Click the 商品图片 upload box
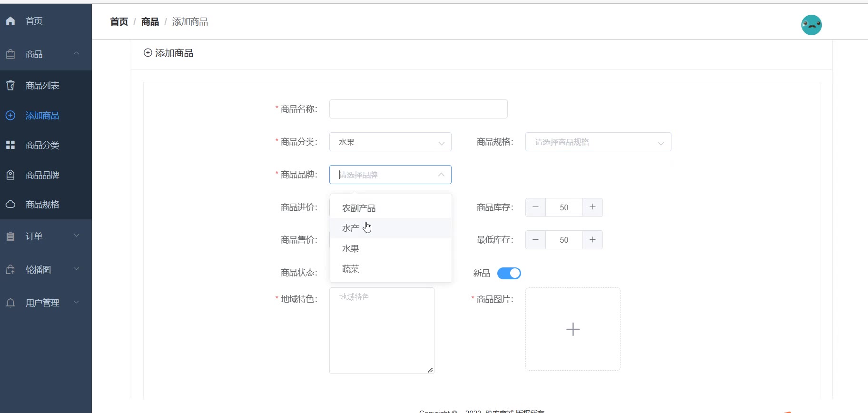Image resolution: width=868 pixels, height=413 pixels. pyautogui.click(x=573, y=329)
